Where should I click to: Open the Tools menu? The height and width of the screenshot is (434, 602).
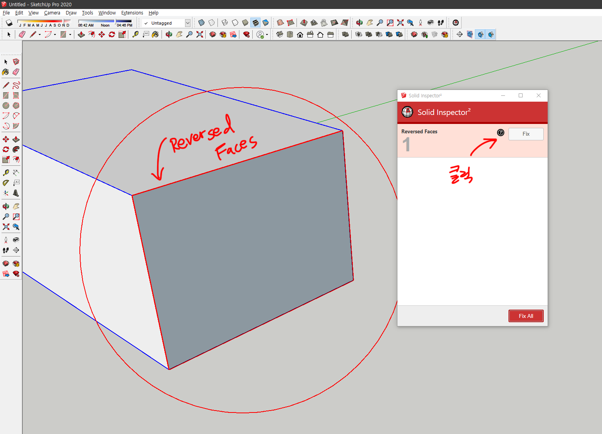[88, 13]
